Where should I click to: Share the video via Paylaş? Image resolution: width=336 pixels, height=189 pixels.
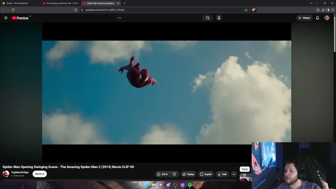188,174
